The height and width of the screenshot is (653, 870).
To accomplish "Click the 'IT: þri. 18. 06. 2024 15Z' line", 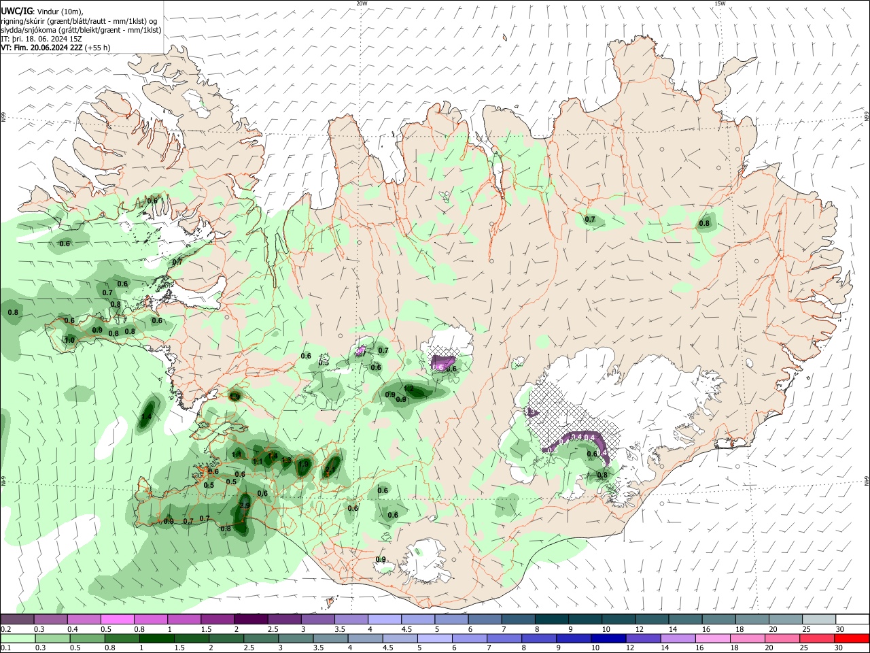I will point(41,39).
